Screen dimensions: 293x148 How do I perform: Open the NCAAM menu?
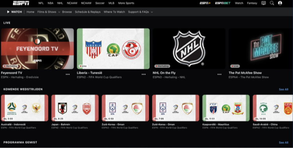(x=72, y=3)
